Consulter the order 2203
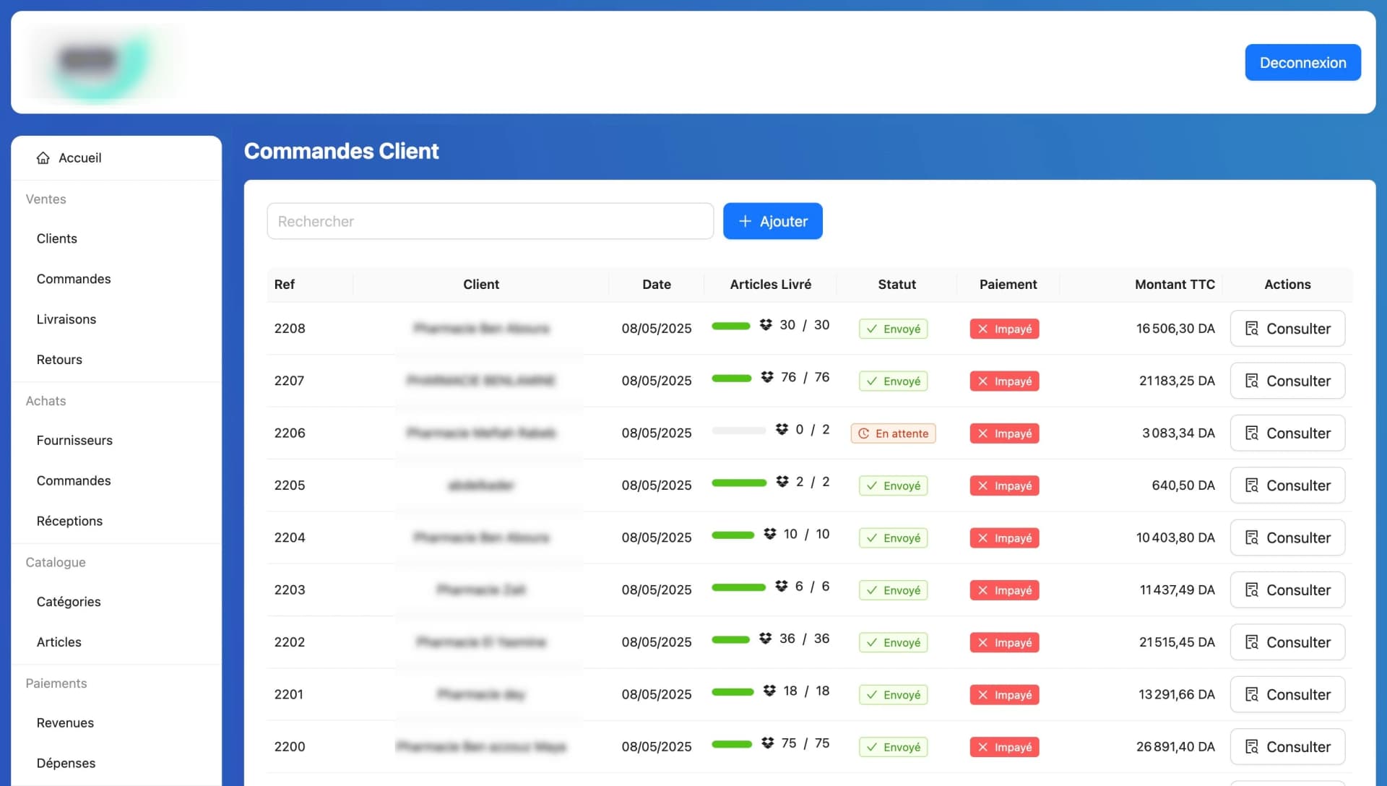This screenshot has width=1387, height=786. click(1287, 589)
